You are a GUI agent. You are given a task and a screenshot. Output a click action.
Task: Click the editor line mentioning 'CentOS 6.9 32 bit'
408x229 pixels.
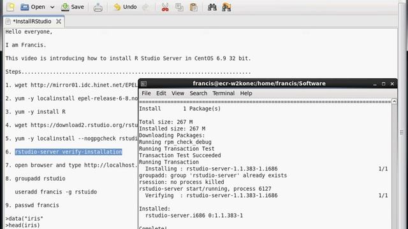coord(128,58)
